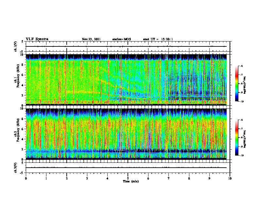Click the ch.1 spectrogram color scale bar
This screenshot has width=259, height=200.
[236, 84]
